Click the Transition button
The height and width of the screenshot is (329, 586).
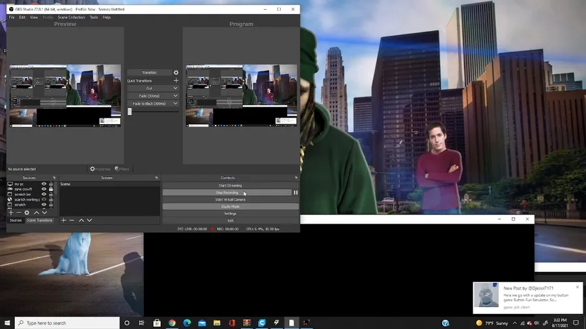tap(149, 72)
